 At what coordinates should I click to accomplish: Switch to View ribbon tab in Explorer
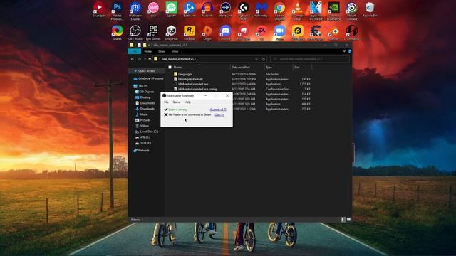(175, 51)
